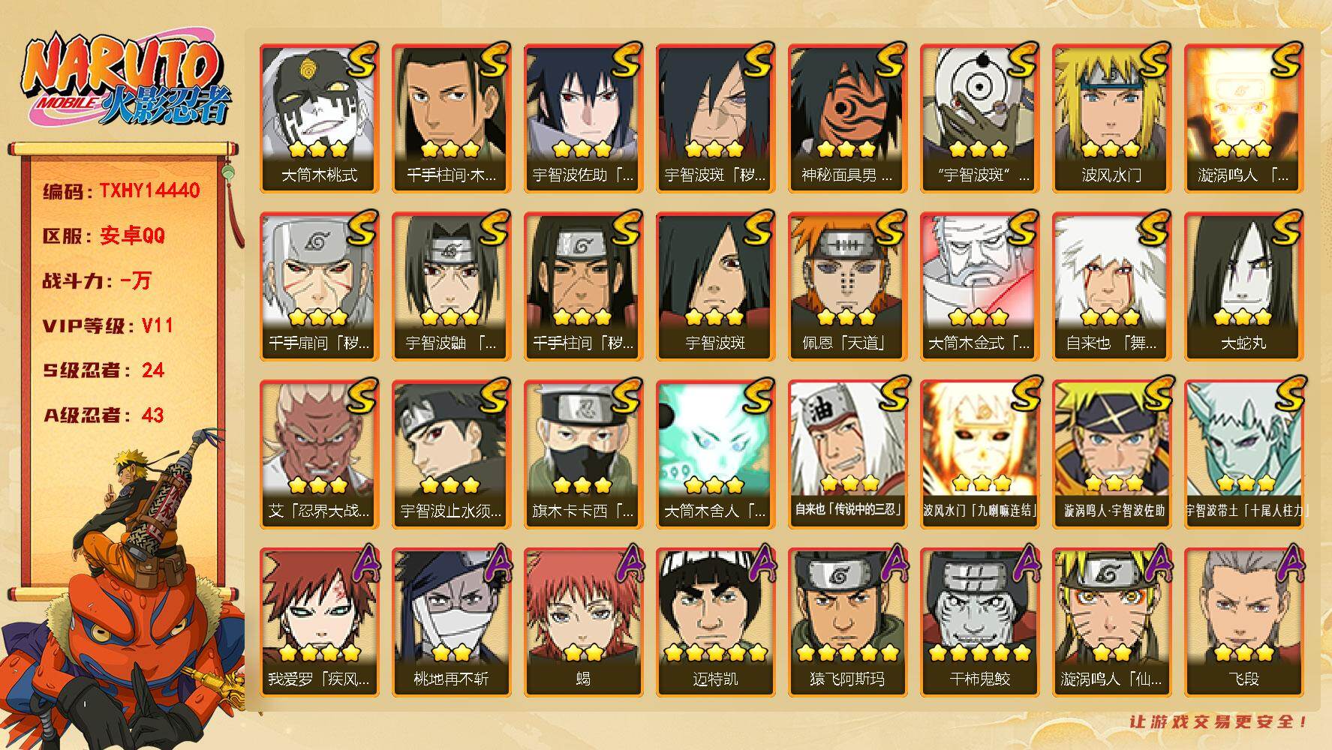The width and height of the screenshot is (1332, 750).
Task: Choose the 迈特凯 ninja card
Action: (715, 622)
